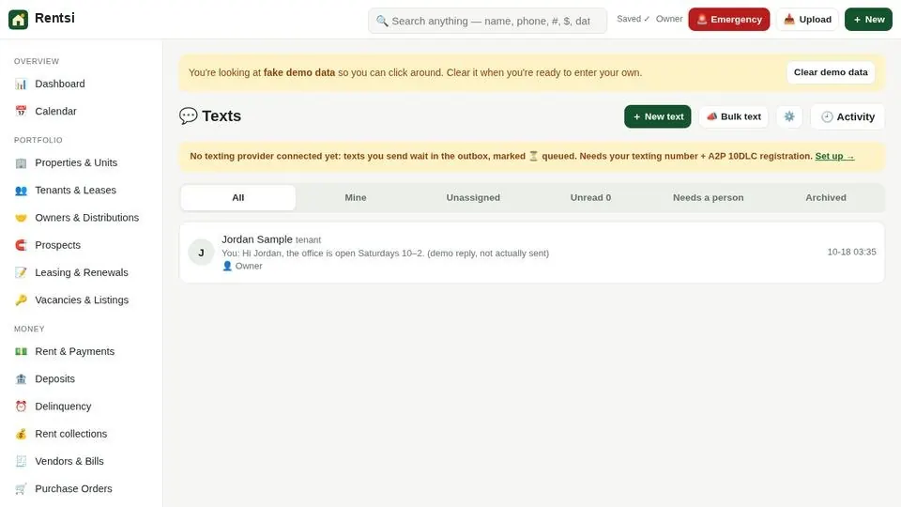Viewport: 901px width, 507px height.
Task: Click the 10-18 03:35 timestamp
Action: [851, 252]
